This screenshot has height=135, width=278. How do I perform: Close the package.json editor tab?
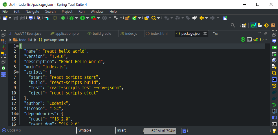point(205,34)
